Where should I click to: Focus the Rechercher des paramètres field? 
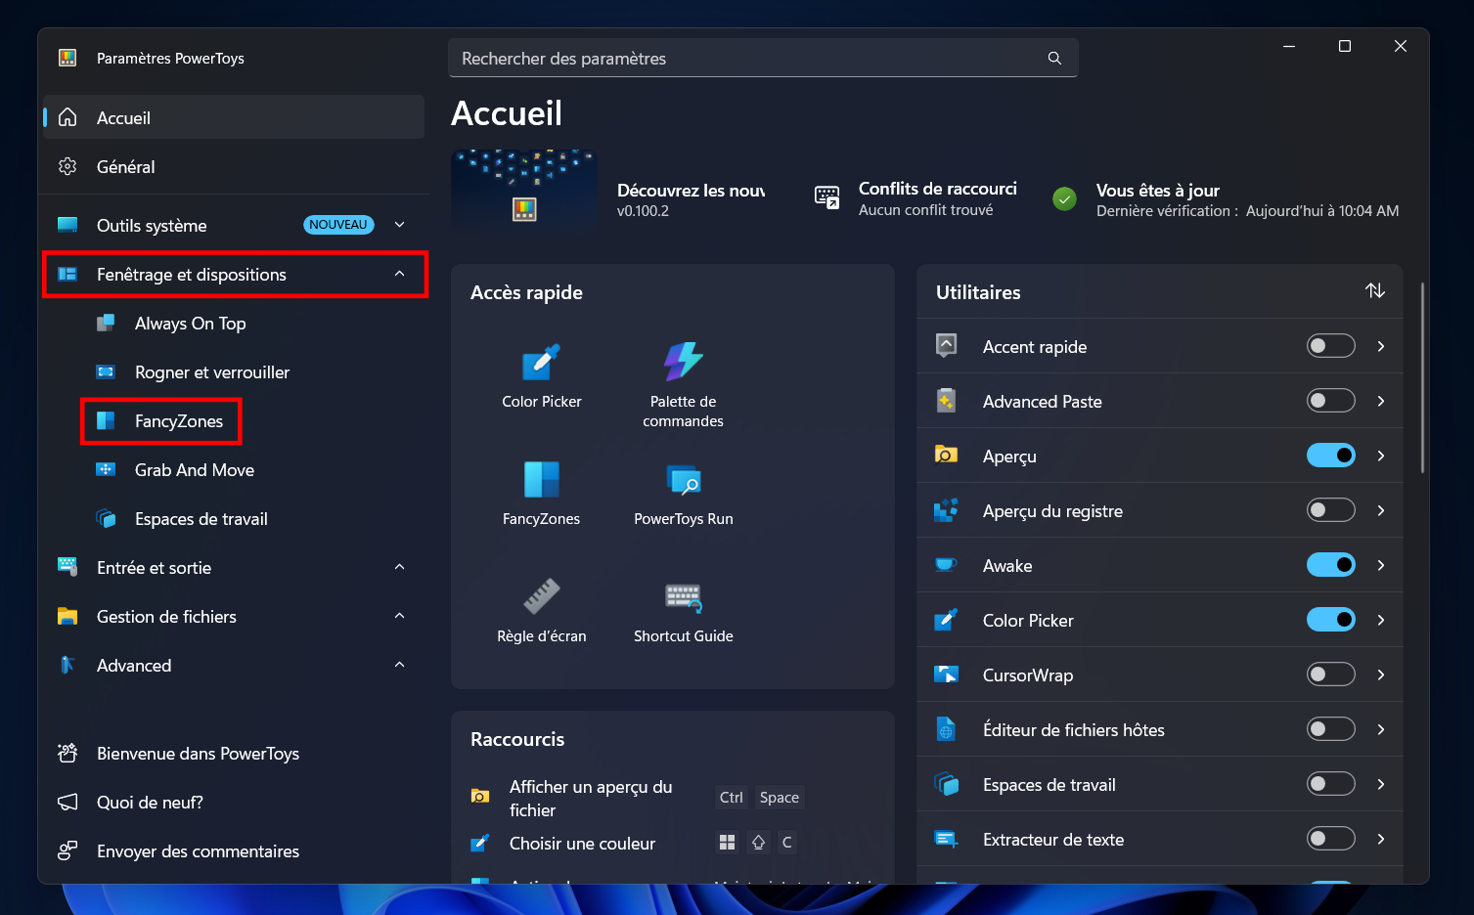(x=763, y=58)
